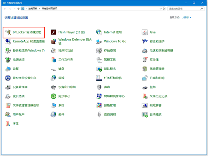The width and height of the screenshot is (208, 156).
Task: Open 恢复 recovery icon
Action: tap(8, 69)
